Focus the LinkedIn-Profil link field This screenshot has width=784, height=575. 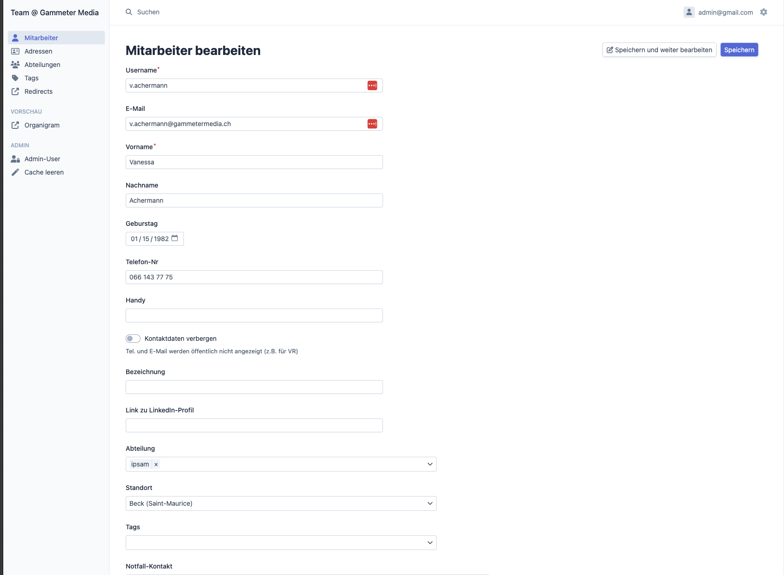(254, 425)
